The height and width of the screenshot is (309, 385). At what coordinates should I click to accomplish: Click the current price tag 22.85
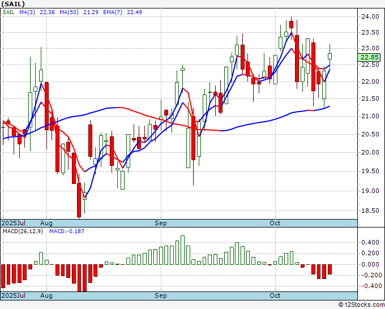pos(370,57)
